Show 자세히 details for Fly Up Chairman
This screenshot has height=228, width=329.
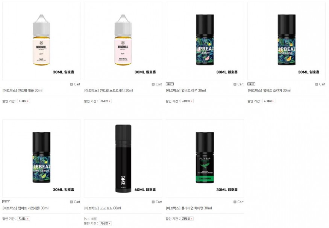tap(187, 219)
